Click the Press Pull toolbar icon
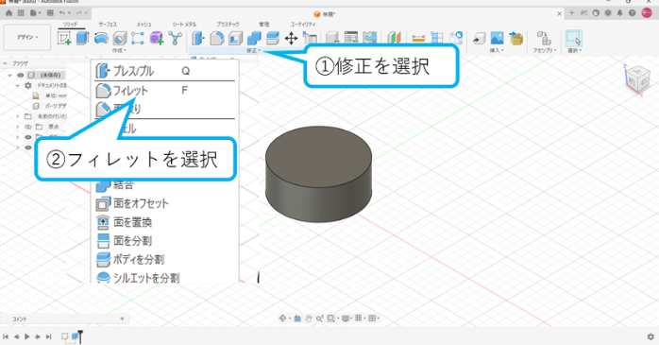Viewport: 659px width, 345px height. (198, 39)
